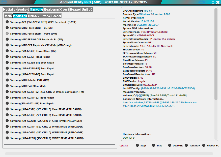Click the OEM ID: 9 line
Viewport: 221px width, 157px height.
[129, 138]
